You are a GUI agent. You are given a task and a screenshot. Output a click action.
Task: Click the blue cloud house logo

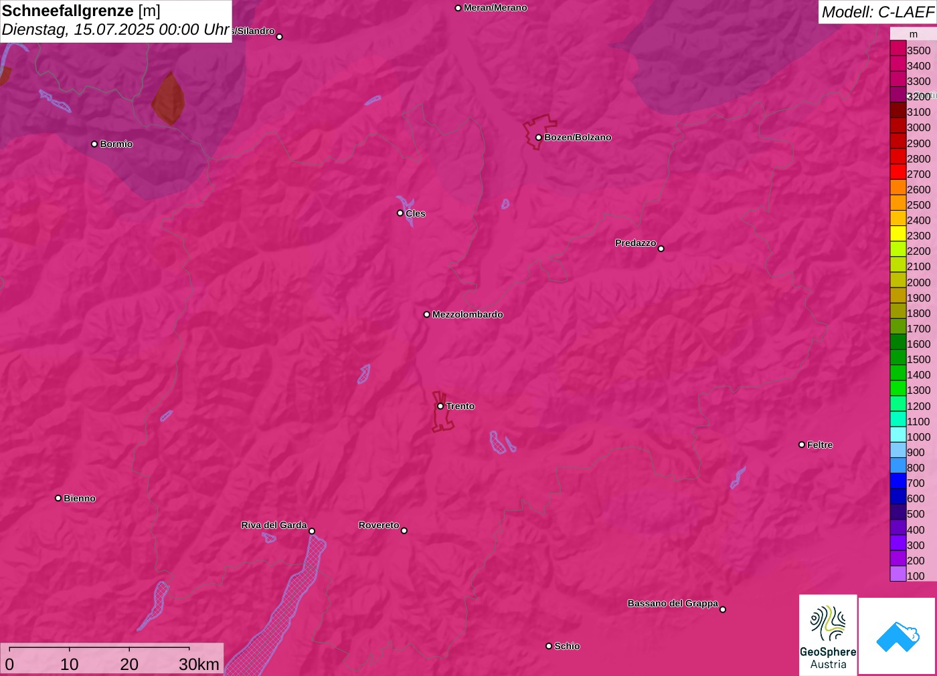point(898,636)
